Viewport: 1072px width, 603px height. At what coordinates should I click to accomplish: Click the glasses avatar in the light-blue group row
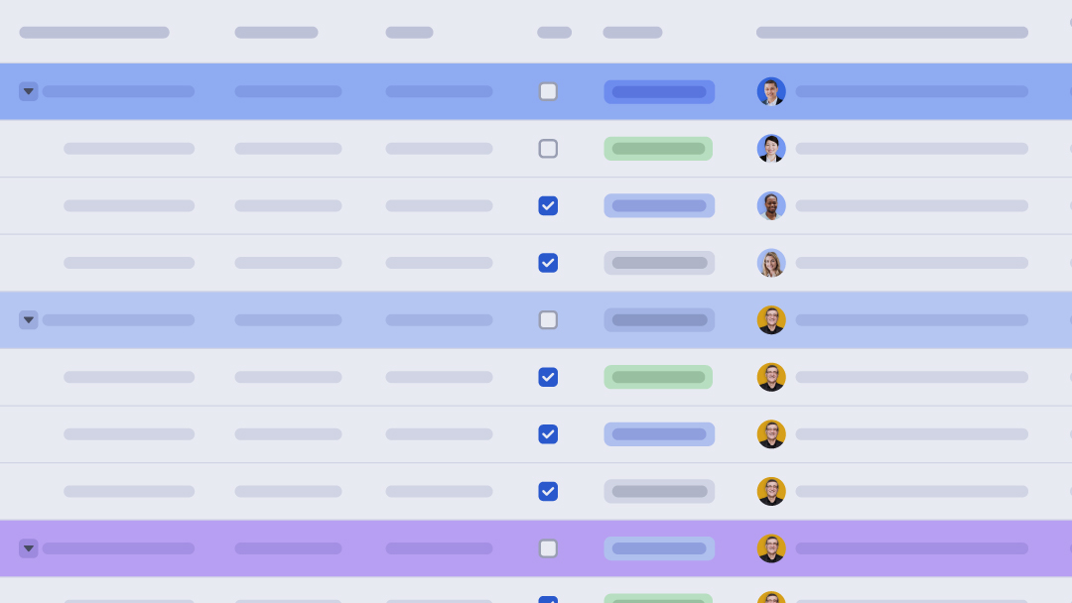[771, 320]
